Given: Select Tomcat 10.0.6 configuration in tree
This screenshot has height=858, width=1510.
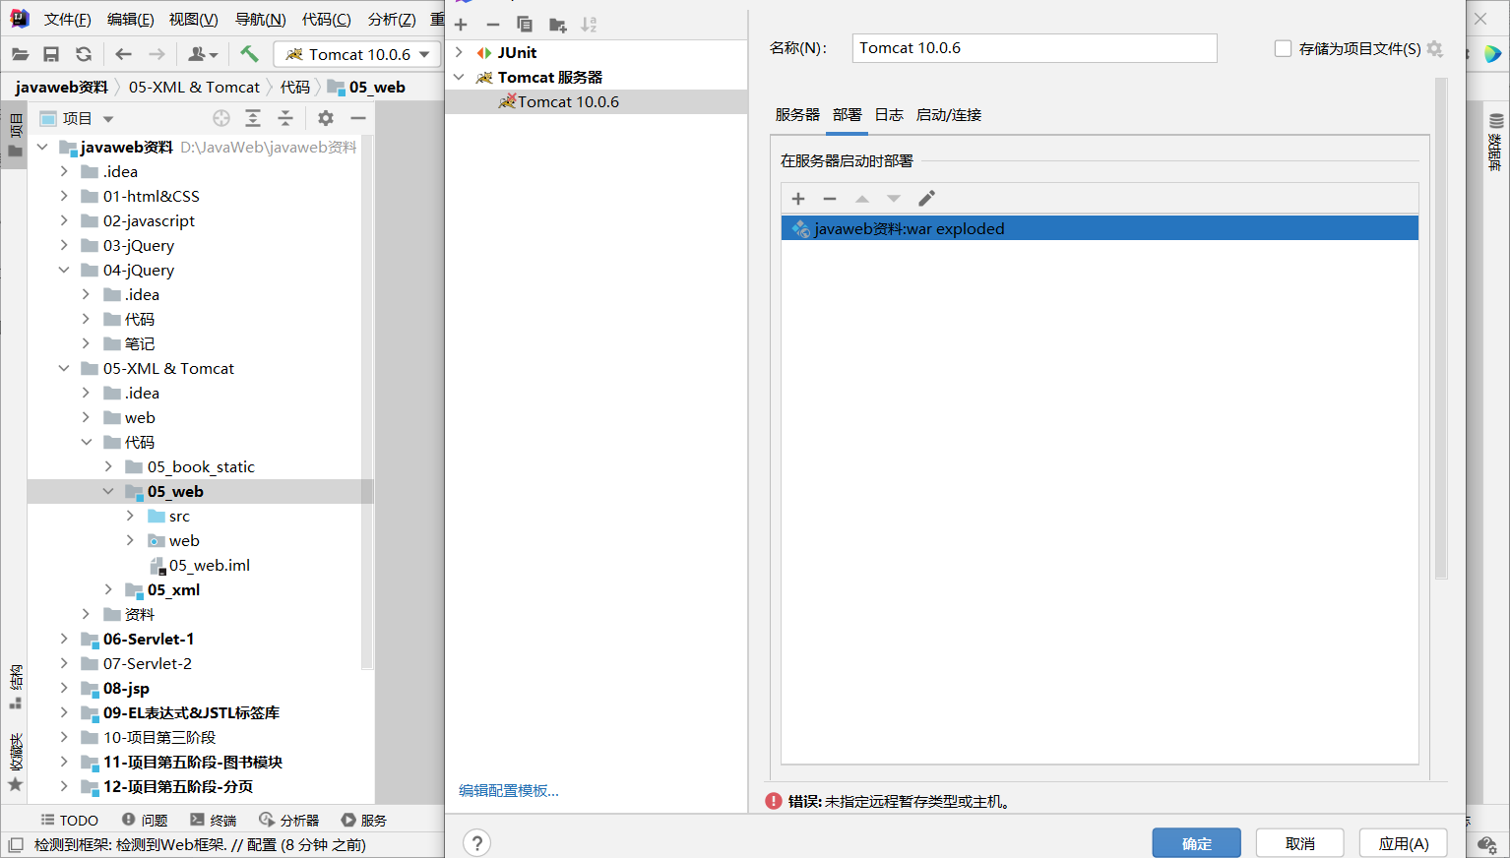Looking at the screenshot, I should click(x=596, y=101).
